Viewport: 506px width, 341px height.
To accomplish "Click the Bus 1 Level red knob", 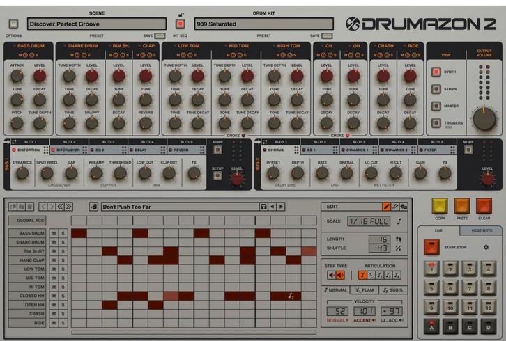I will (x=237, y=179).
